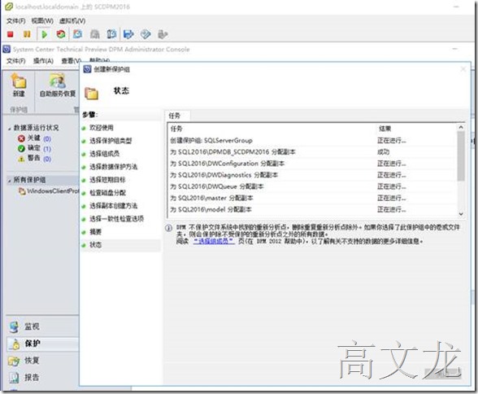Click the 恢复 recovery navigation icon
Screen dimensions: 478x394
(14, 361)
